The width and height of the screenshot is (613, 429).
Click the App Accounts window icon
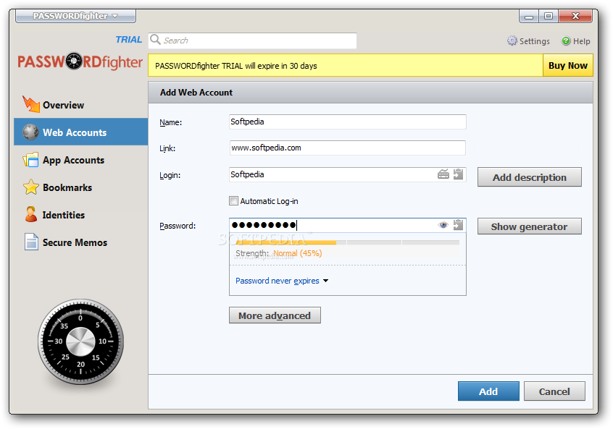pos(30,160)
